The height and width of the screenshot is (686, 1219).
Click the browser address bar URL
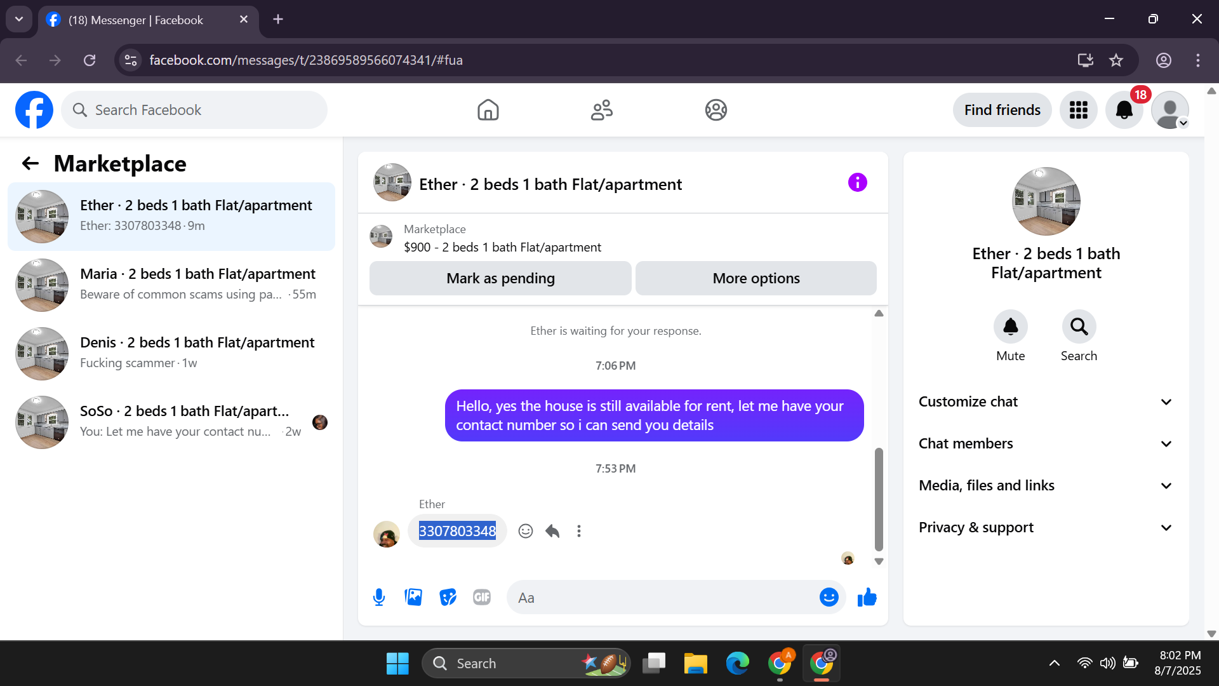coord(306,60)
